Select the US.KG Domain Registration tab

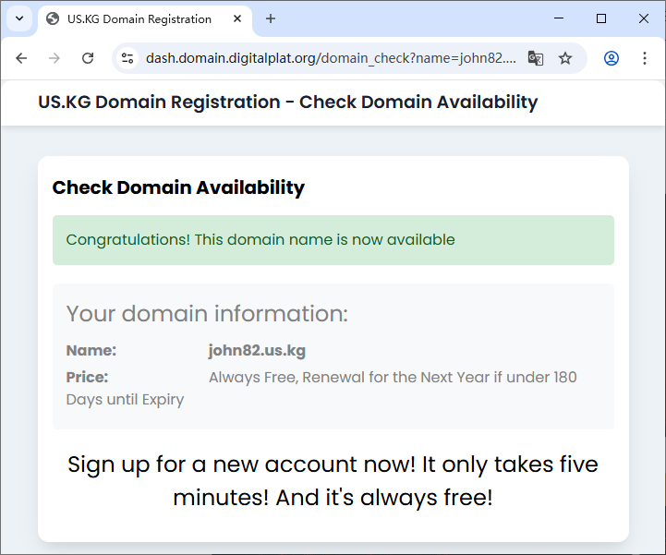pos(139,18)
